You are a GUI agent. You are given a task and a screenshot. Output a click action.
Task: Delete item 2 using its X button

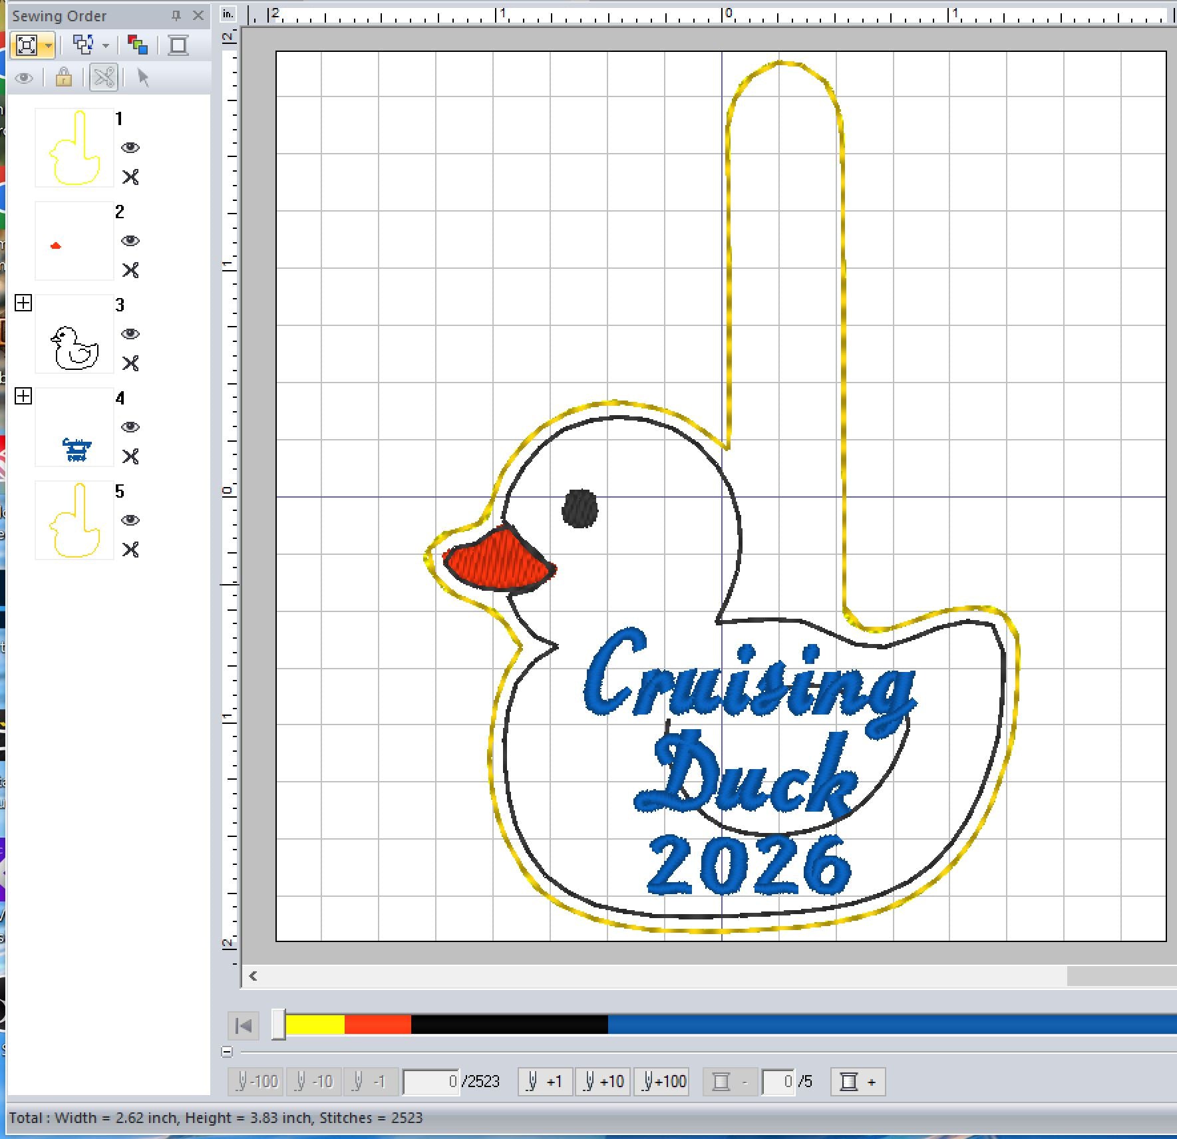click(131, 271)
